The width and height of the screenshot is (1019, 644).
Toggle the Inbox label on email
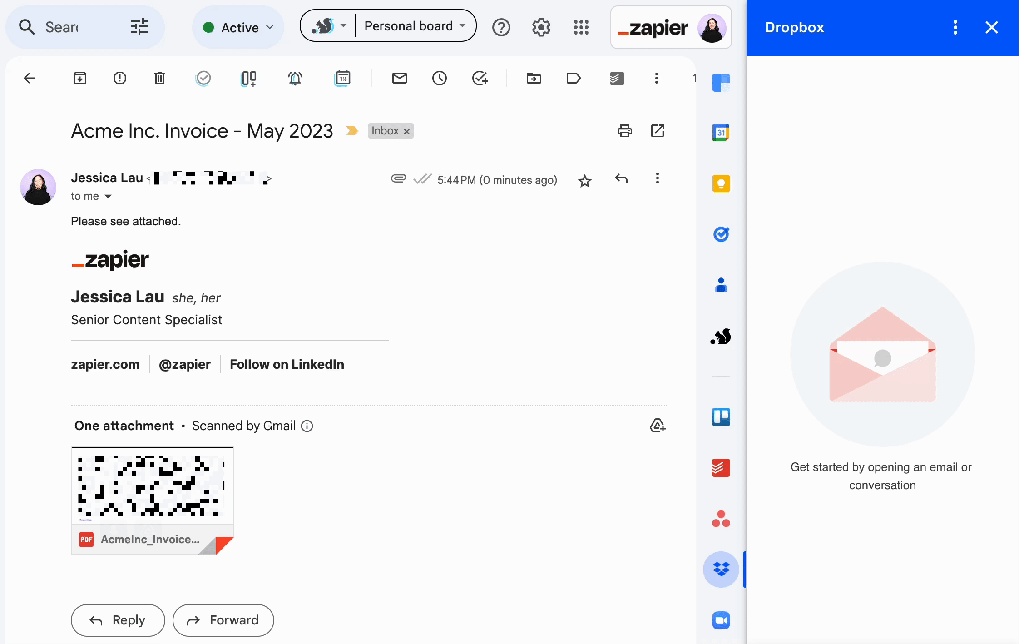406,131
